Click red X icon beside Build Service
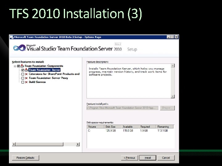The height and width of the screenshot is (166, 222). coord(26,82)
